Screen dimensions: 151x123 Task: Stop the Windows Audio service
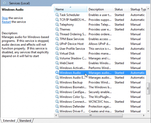click(5, 18)
